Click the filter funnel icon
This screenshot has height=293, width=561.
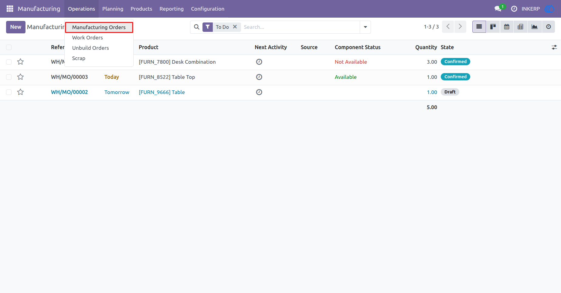point(208,27)
